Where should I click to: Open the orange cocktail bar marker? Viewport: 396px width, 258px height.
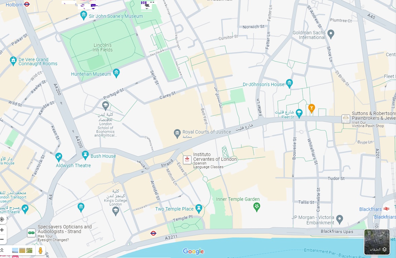tap(311, 108)
